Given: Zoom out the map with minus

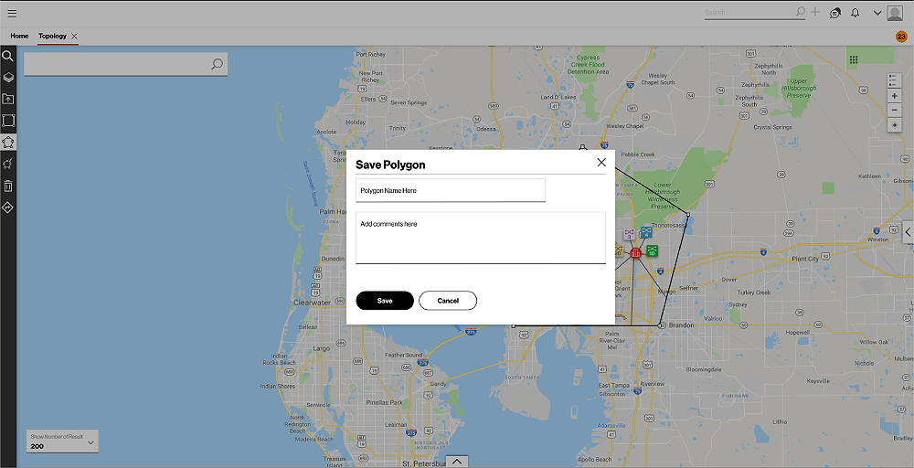Looking at the screenshot, I should coord(894,111).
